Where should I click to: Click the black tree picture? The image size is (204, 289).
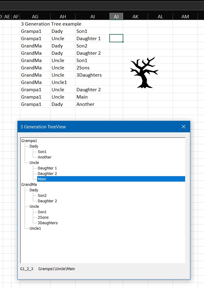[x=144, y=73]
